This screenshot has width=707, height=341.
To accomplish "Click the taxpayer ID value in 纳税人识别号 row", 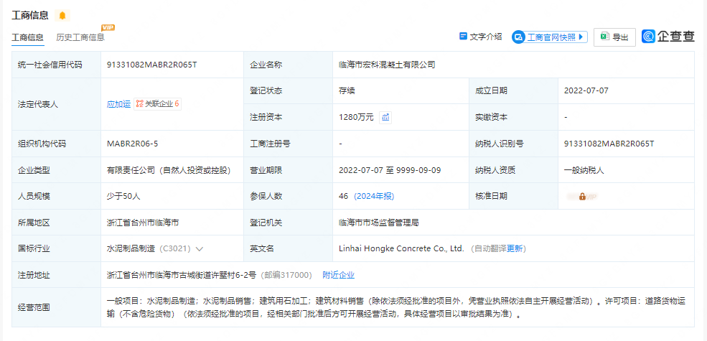I will (609, 144).
